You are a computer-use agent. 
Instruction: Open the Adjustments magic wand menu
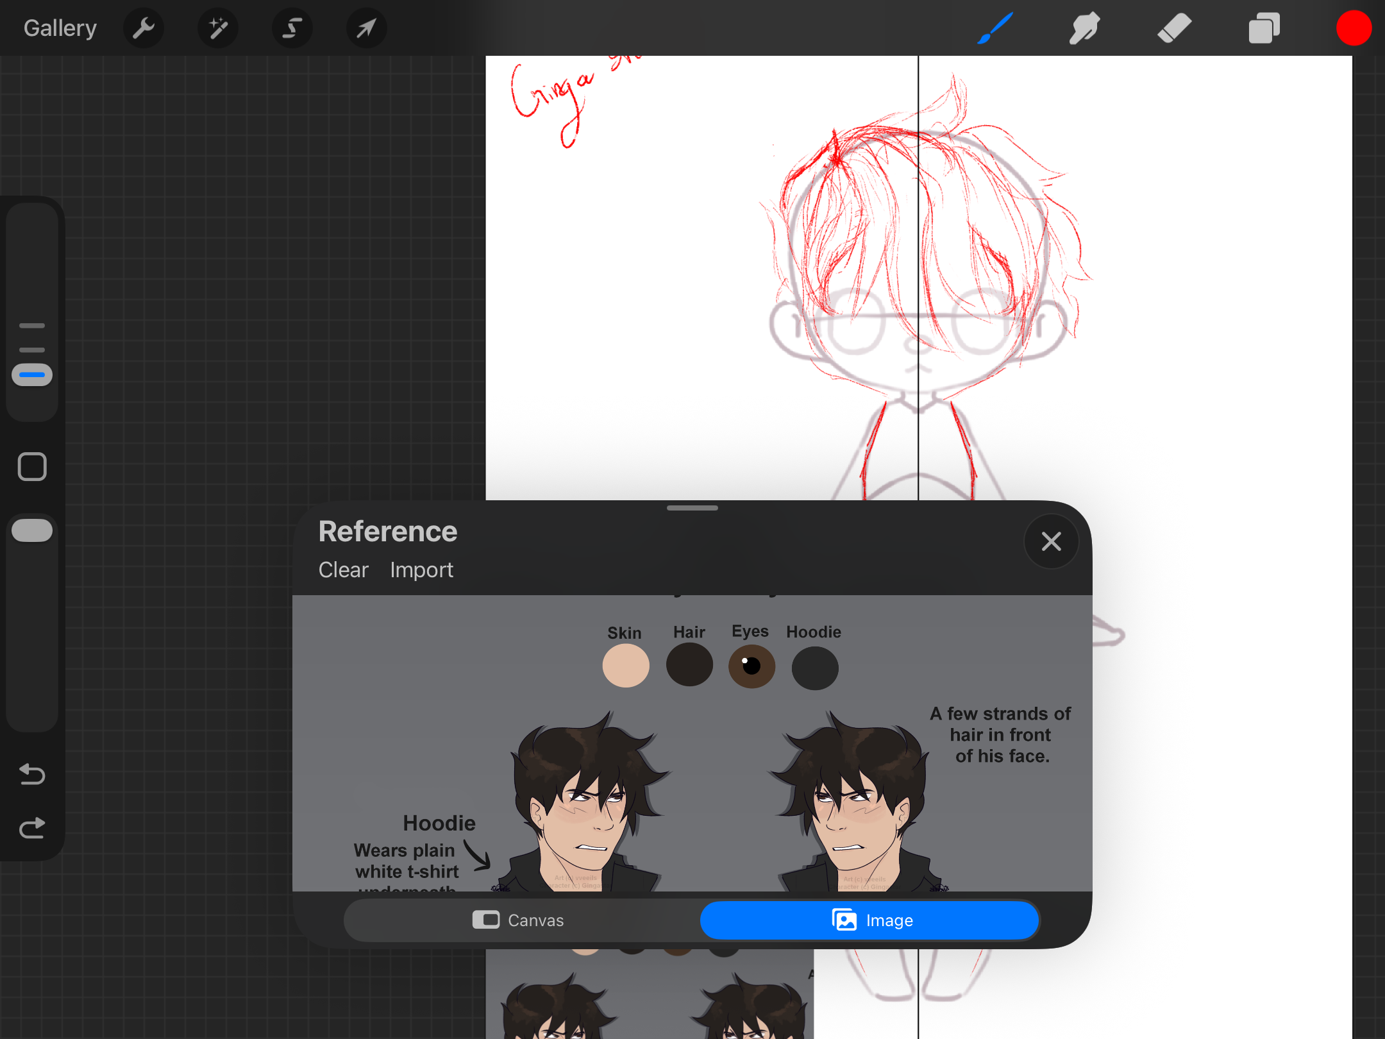(218, 28)
